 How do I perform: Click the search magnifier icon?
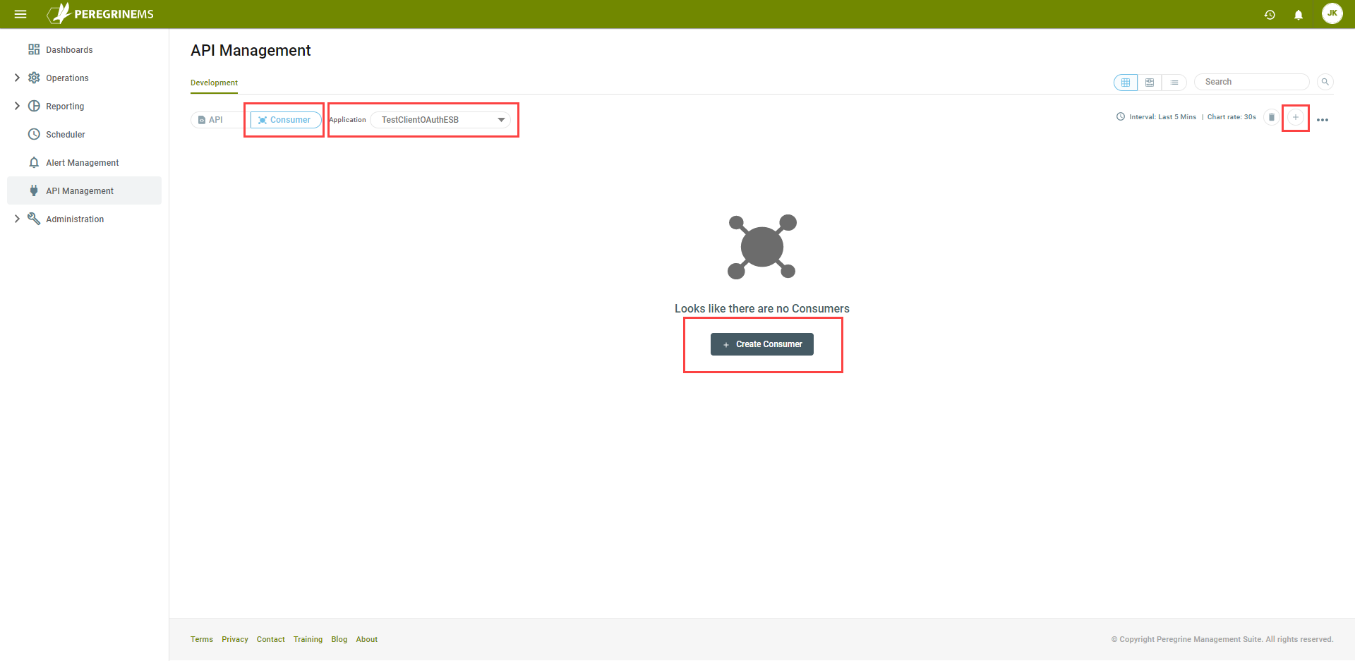[1325, 82]
